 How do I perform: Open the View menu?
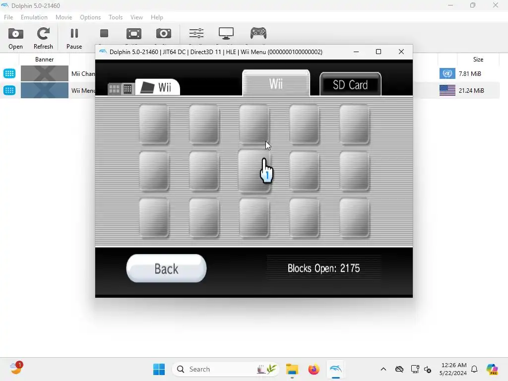pyautogui.click(x=136, y=17)
